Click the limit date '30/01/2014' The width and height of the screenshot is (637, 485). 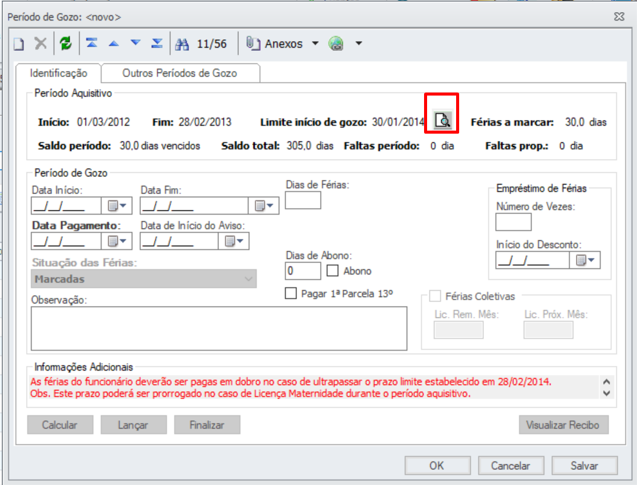point(398,122)
